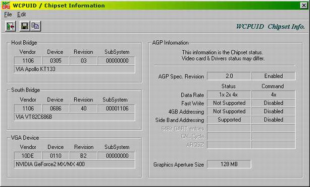
Task: Click the exit door toolbar icon
Action: pyautogui.click(x=10, y=26)
